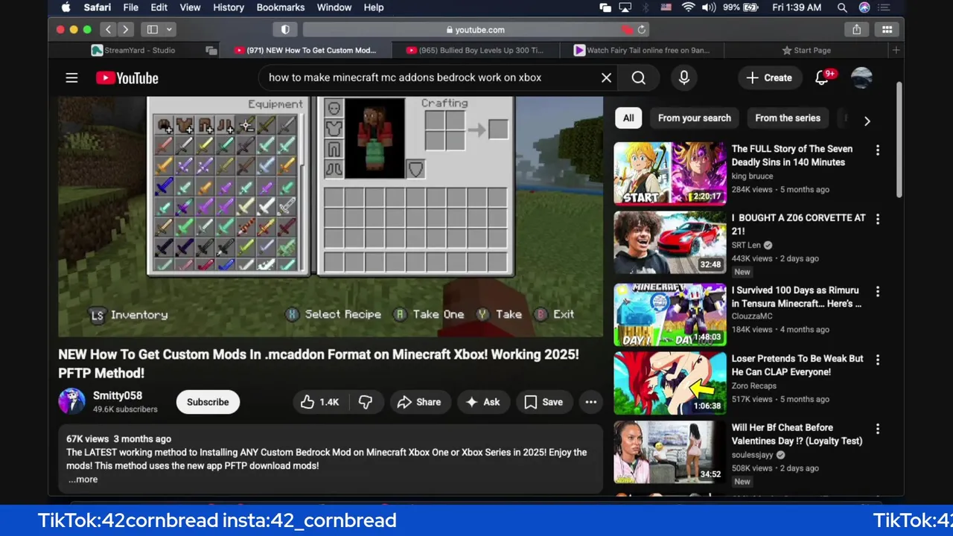Save video to a playlist
Viewport: 953px width, 536px height.
coord(544,402)
